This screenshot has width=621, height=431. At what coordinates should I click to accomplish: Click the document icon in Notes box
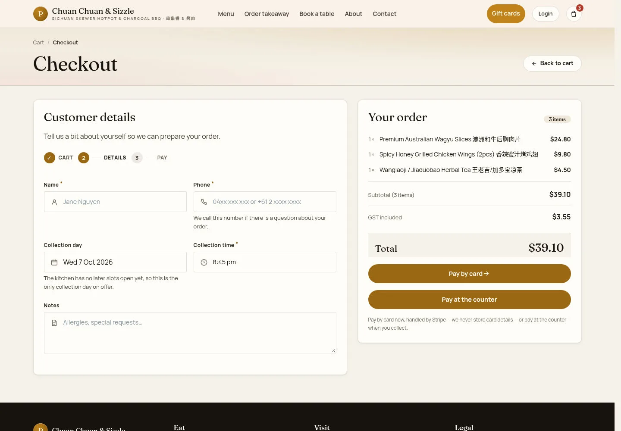(x=54, y=322)
